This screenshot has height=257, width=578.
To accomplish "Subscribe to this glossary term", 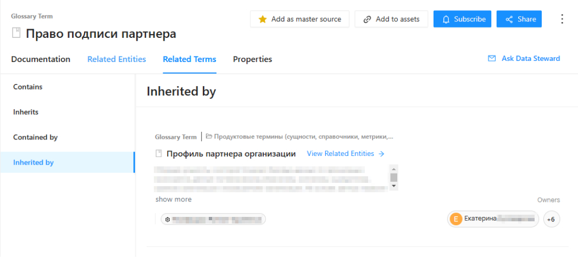I will tap(463, 19).
